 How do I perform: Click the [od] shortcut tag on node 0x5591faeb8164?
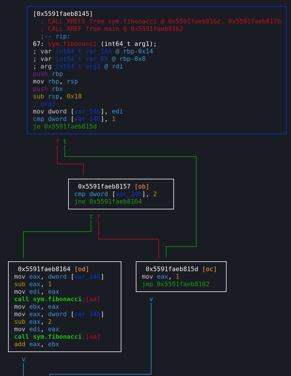point(81,269)
